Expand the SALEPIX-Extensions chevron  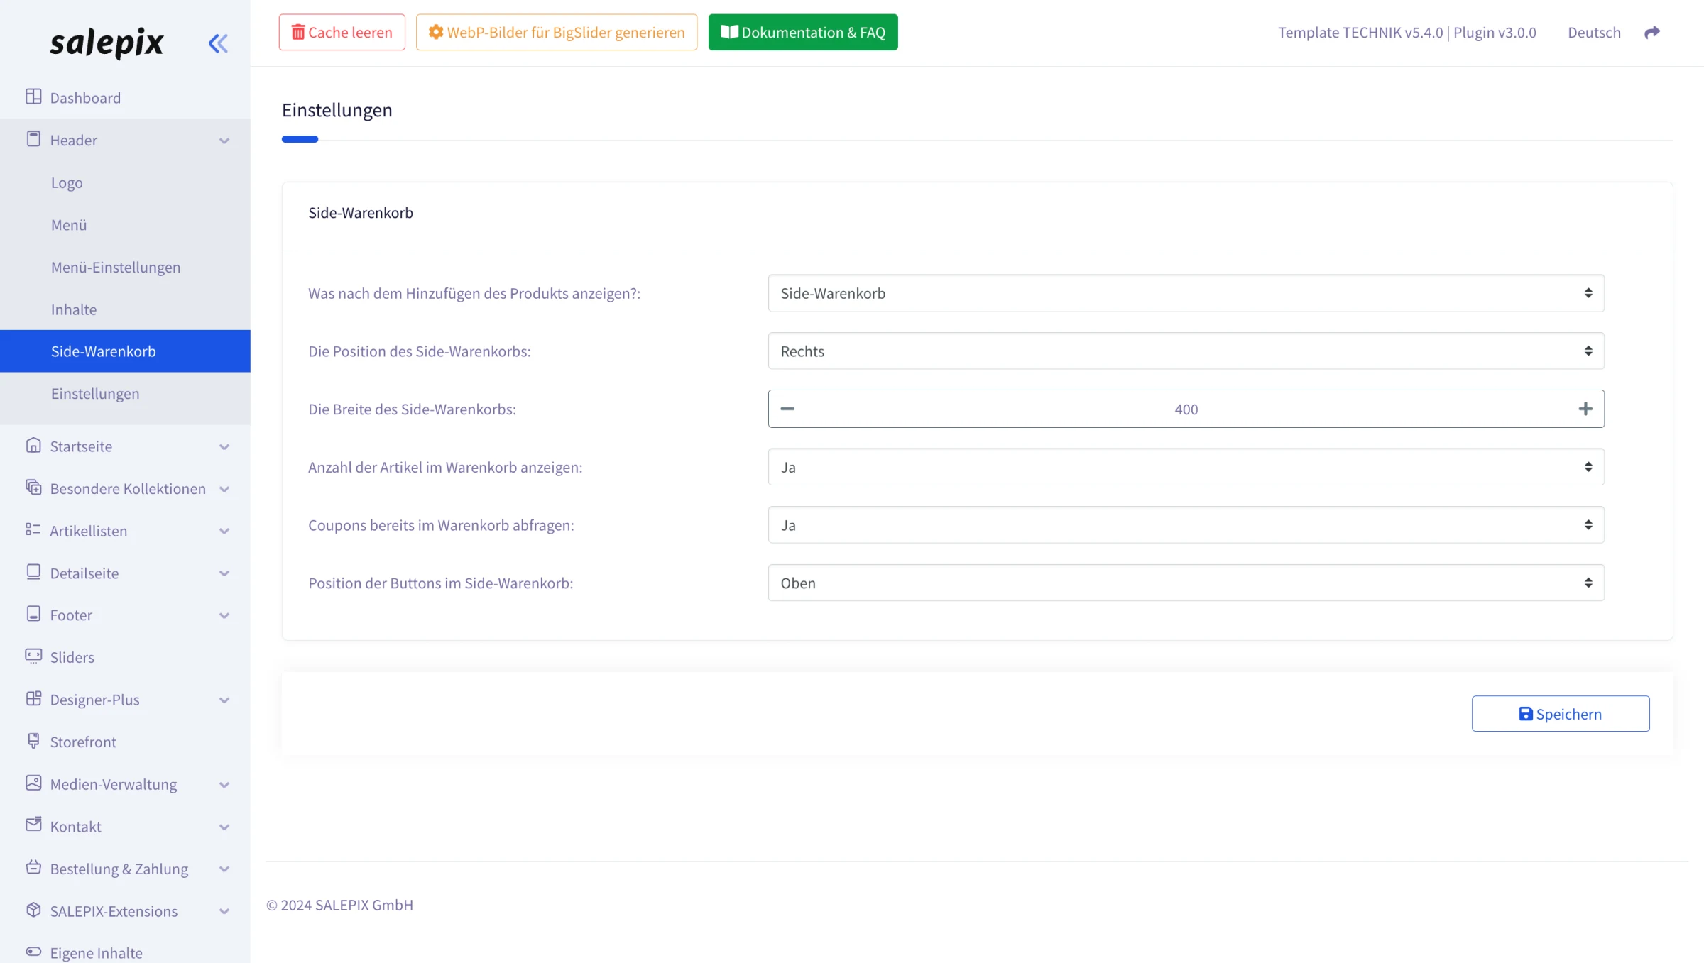pos(224,911)
